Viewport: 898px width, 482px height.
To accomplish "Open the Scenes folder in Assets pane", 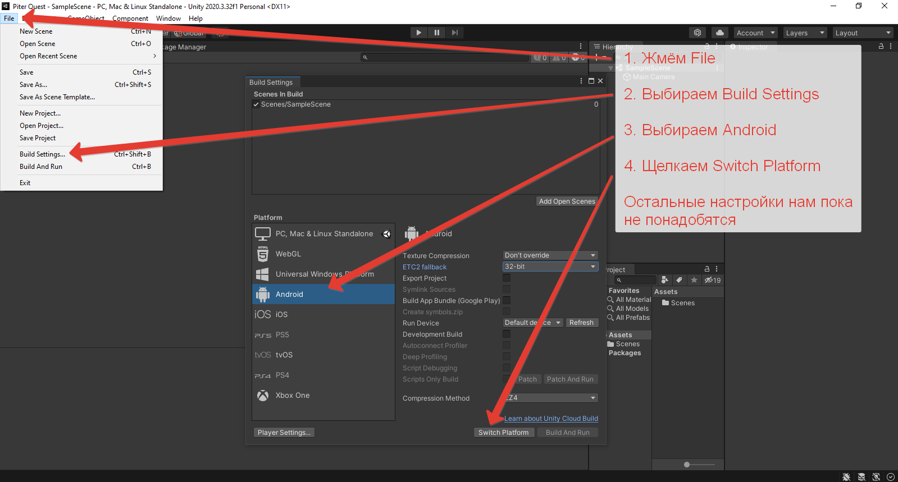I will point(678,303).
